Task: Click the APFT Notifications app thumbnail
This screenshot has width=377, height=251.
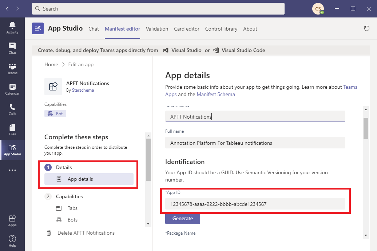Action: pyautogui.click(x=53, y=86)
